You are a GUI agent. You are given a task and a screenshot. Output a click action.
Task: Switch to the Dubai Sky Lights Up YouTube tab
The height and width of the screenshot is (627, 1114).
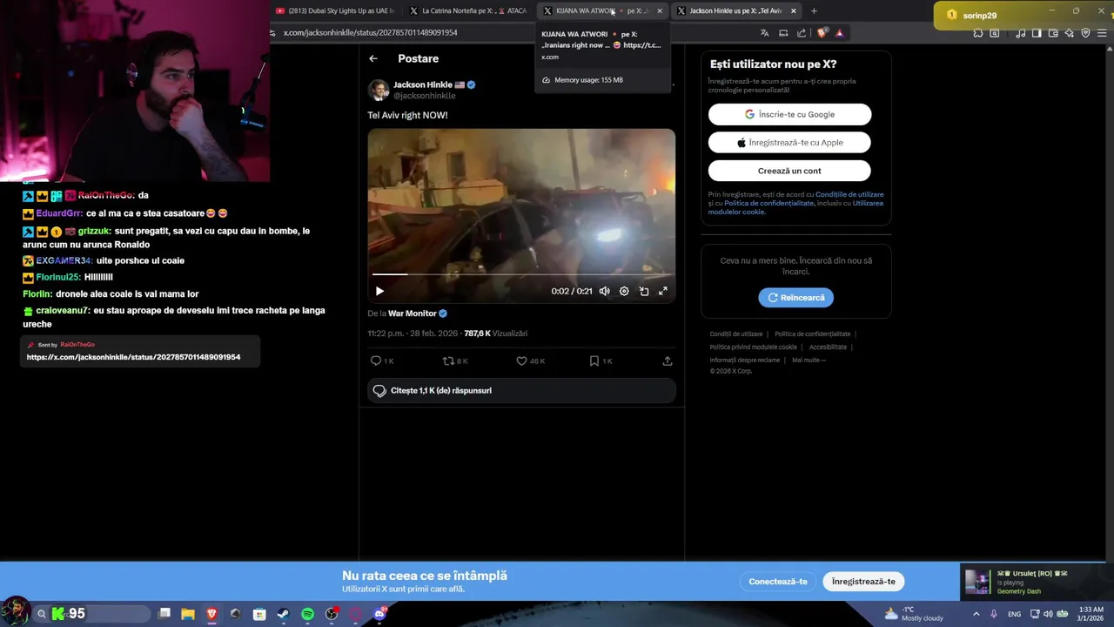[x=334, y=11]
